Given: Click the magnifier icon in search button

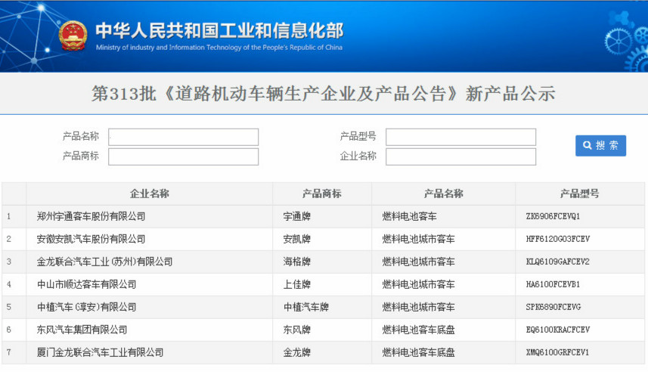Looking at the screenshot, I should pos(587,146).
